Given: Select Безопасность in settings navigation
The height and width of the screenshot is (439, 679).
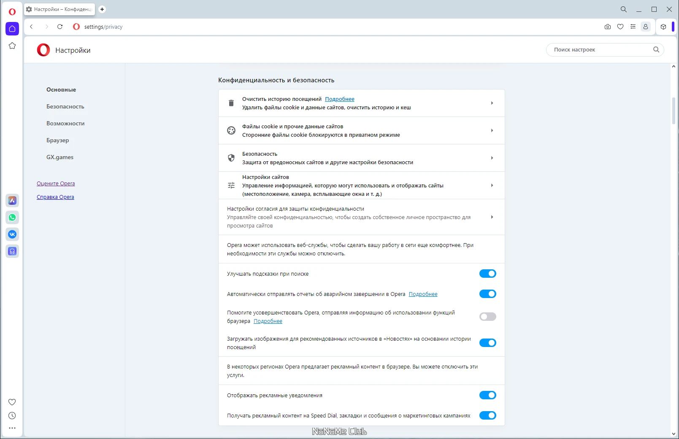Looking at the screenshot, I should point(65,106).
